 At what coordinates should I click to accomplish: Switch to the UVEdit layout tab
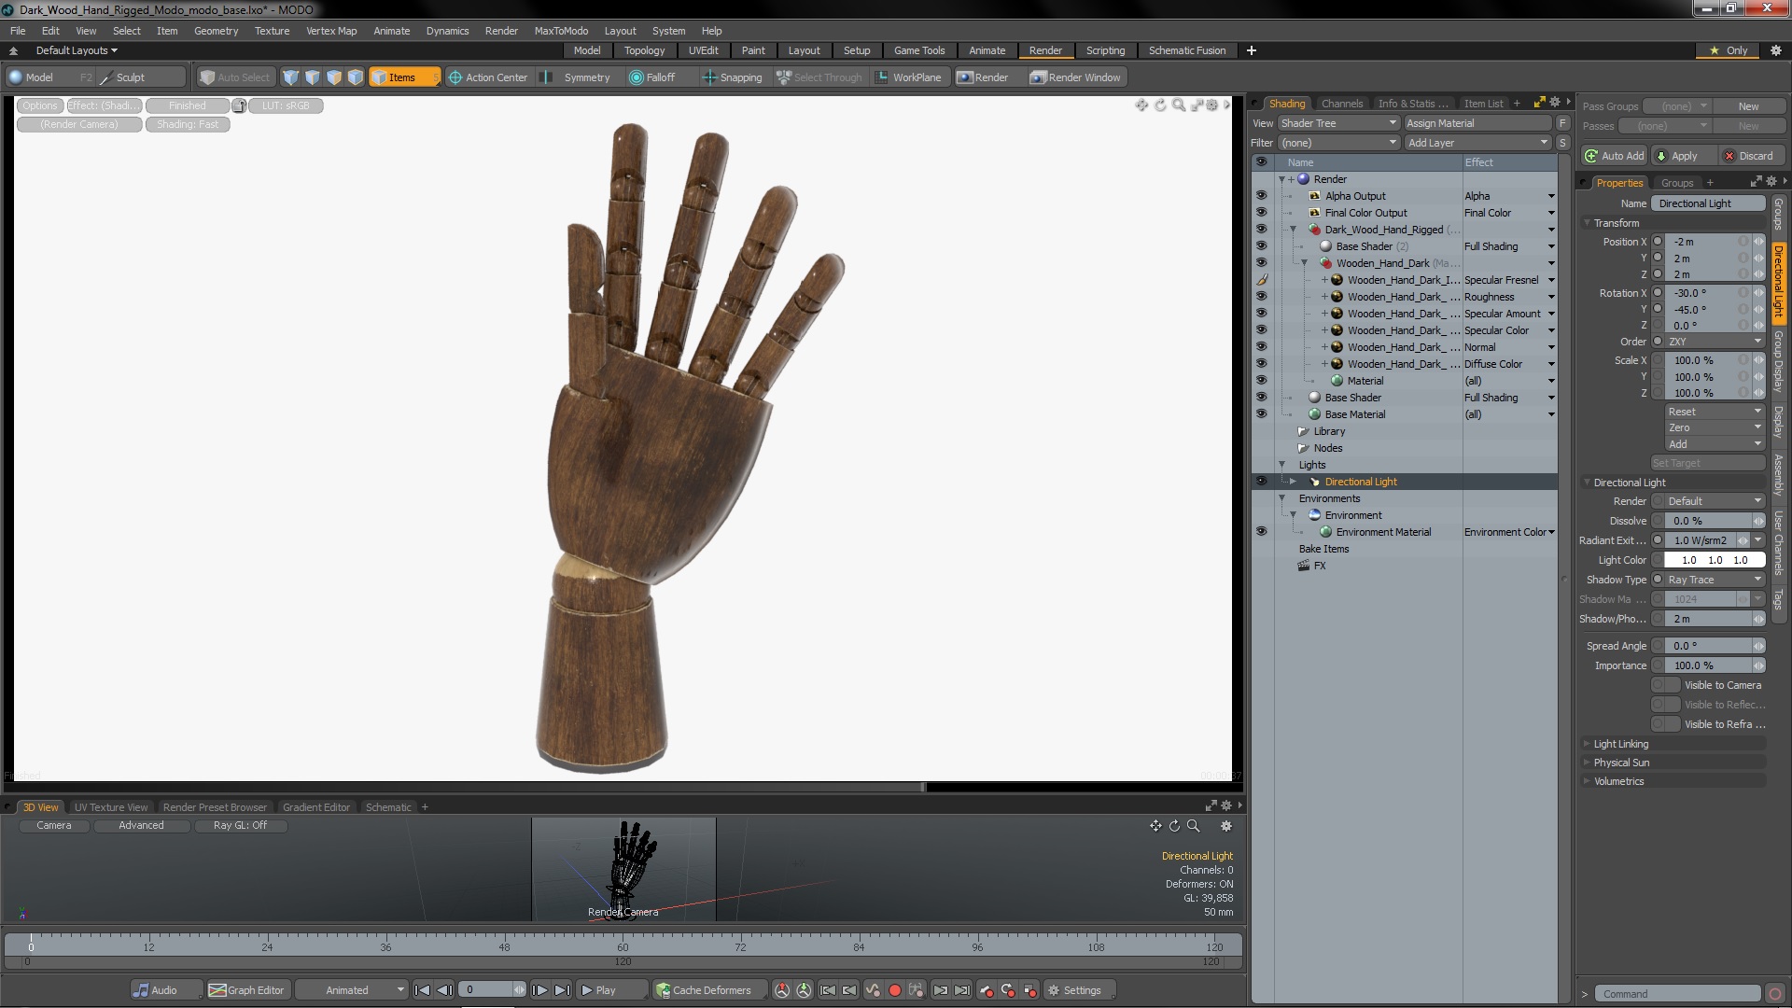click(703, 50)
